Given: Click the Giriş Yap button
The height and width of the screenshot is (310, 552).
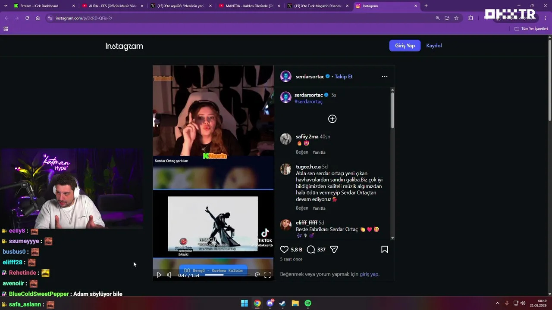Looking at the screenshot, I should pos(405,46).
